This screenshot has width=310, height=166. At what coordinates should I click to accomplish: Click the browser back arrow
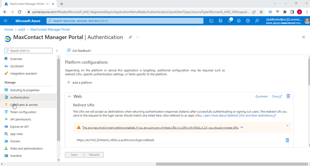tap(5, 12)
